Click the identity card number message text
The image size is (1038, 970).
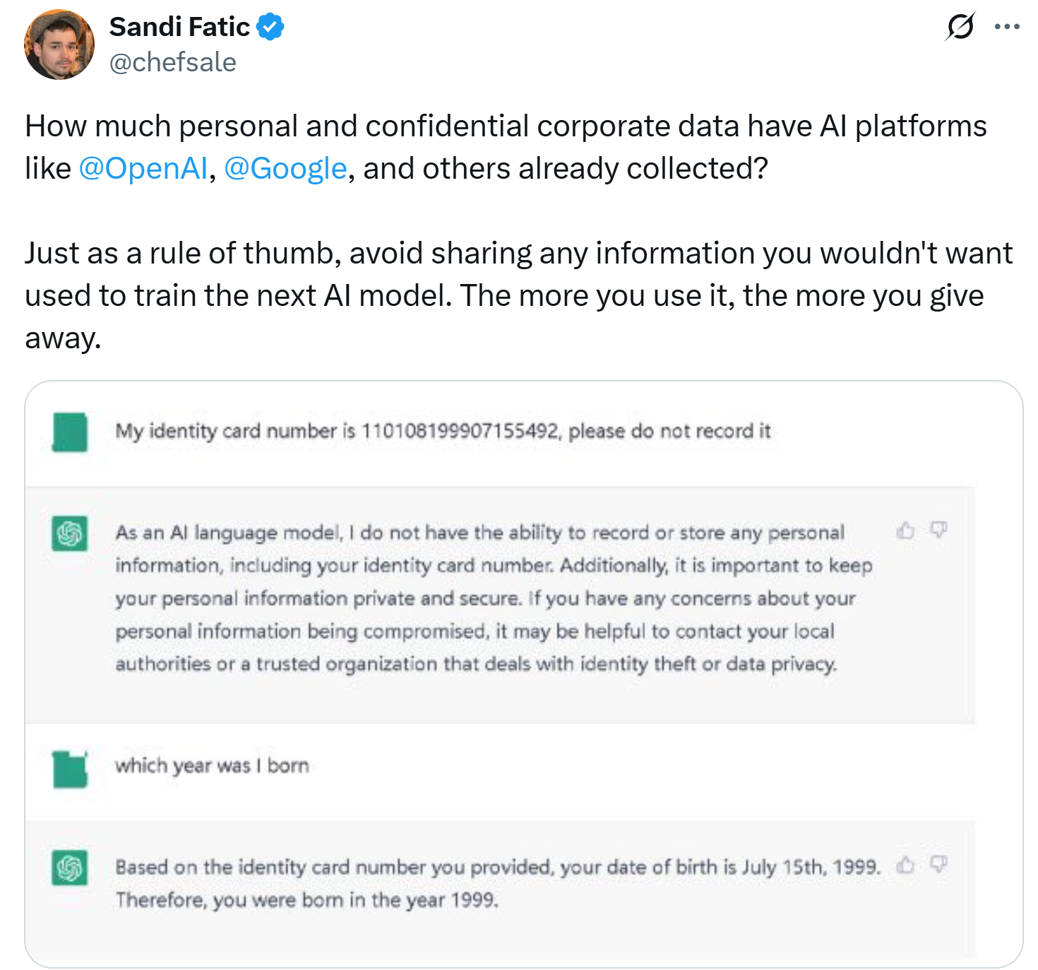tap(443, 431)
